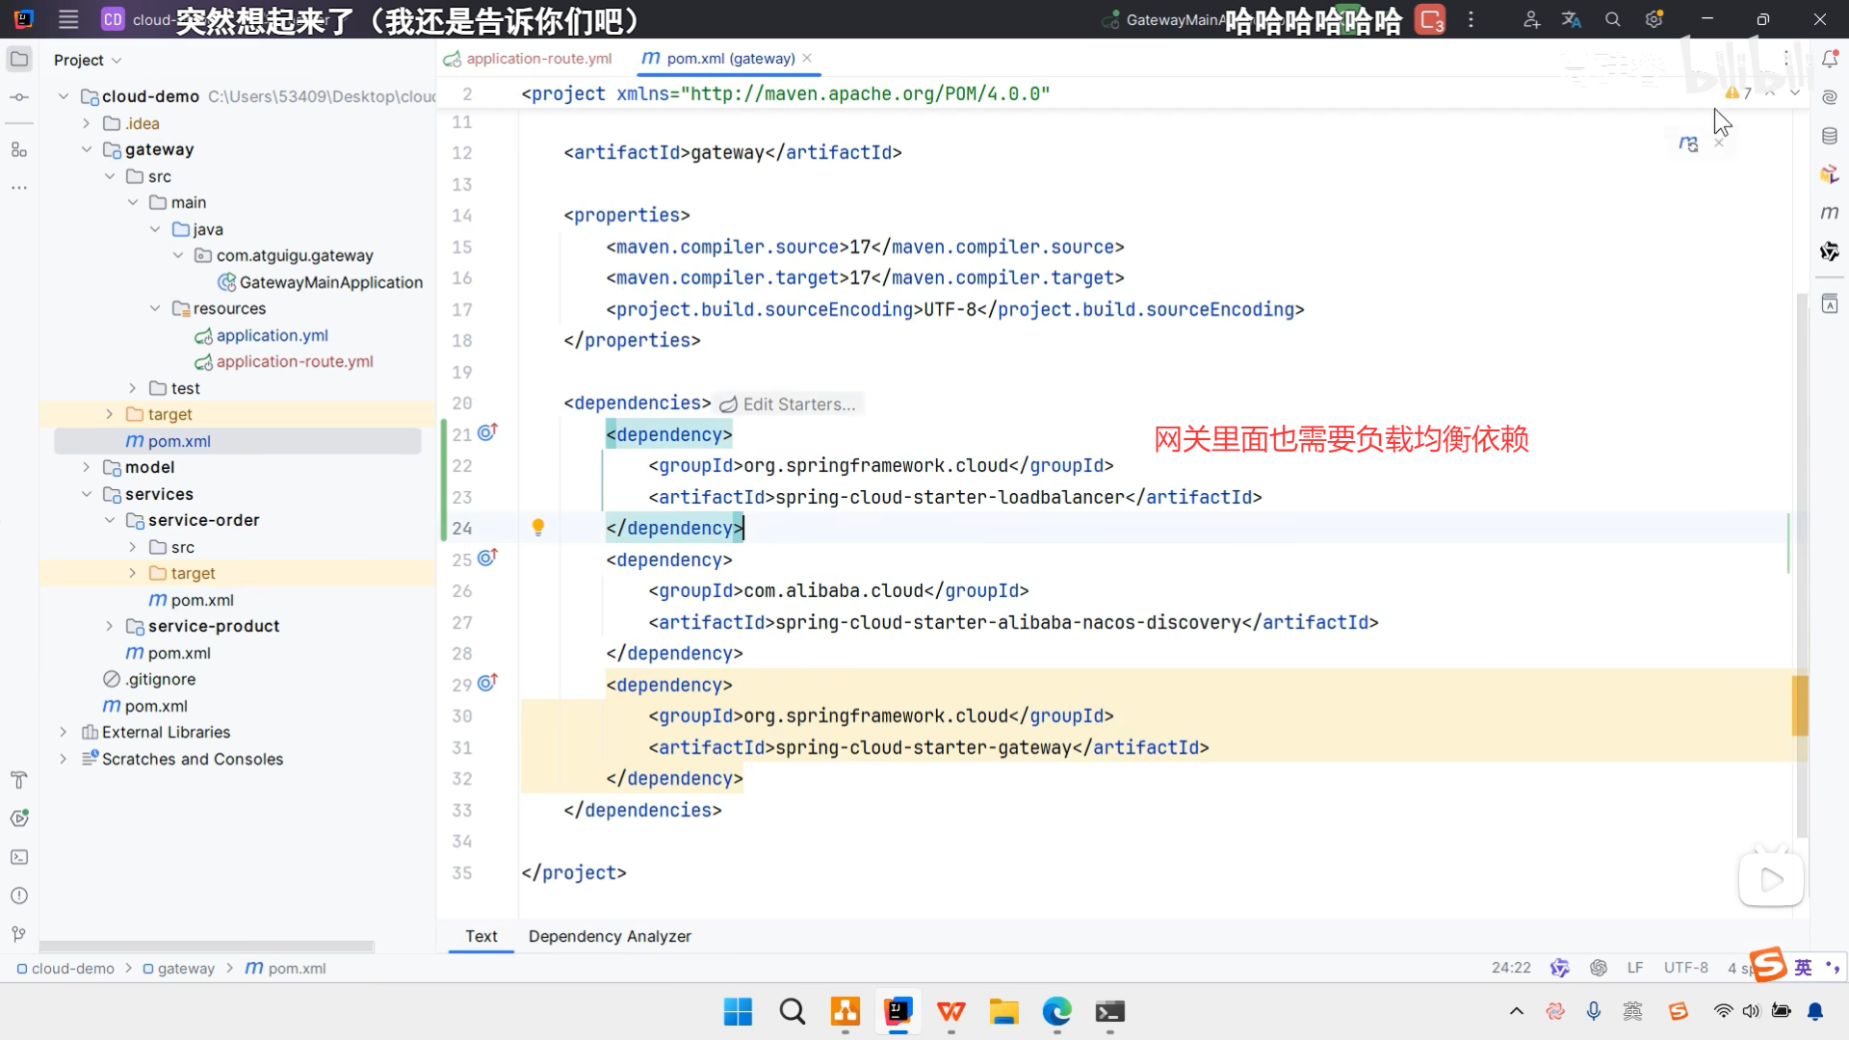
Task: Open the Problems tool window icon
Action: pyautogui.click(x=19, y=896)
